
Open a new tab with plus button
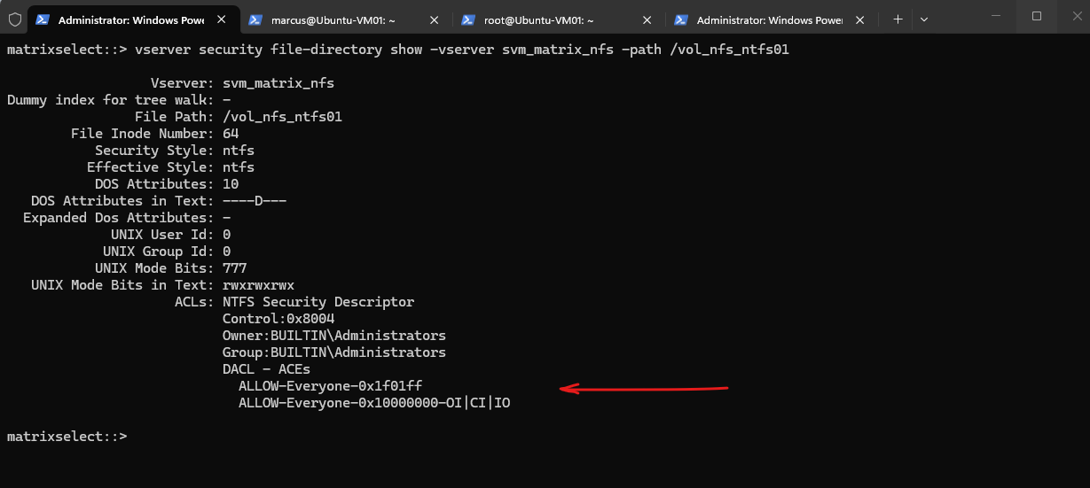[x=898, y=19]
